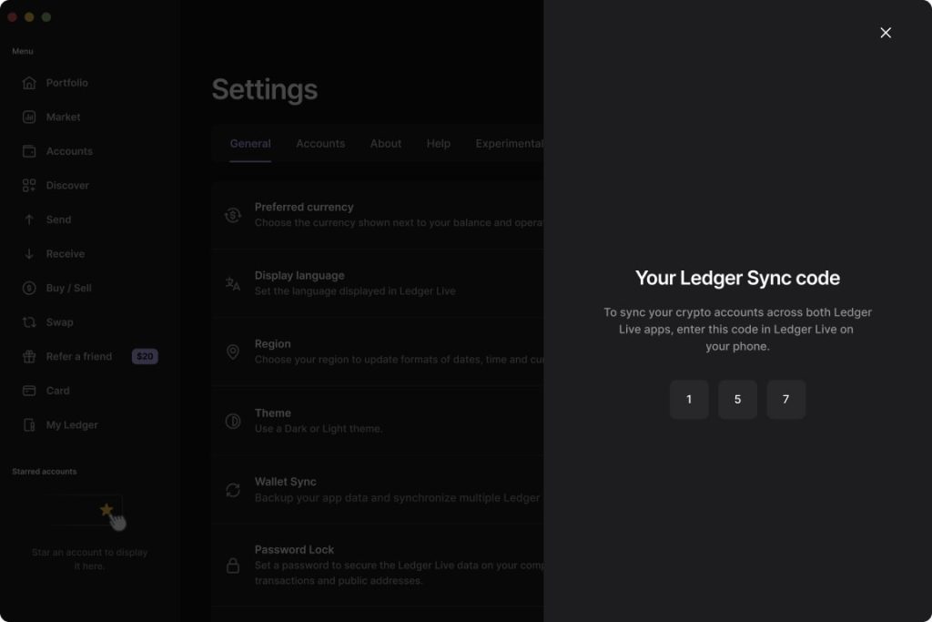
Task: Open Buy / Sell from sidebar
Action: click(68, 288)
